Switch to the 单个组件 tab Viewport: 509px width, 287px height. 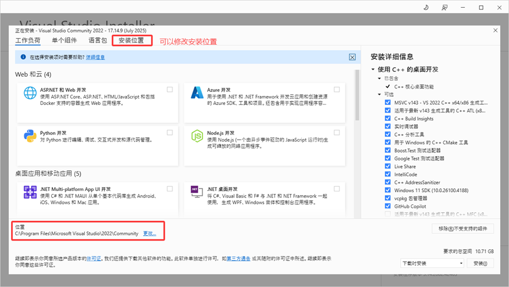(64, 40)
